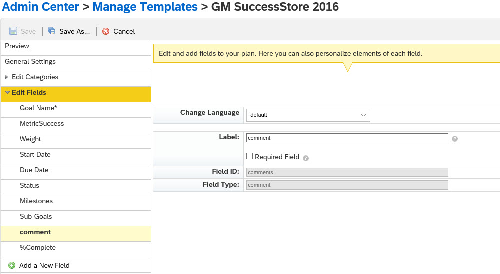This screenshot has height=274, width=500.
Task: Click the Save As... button label
Action: [x=74, y=31]
